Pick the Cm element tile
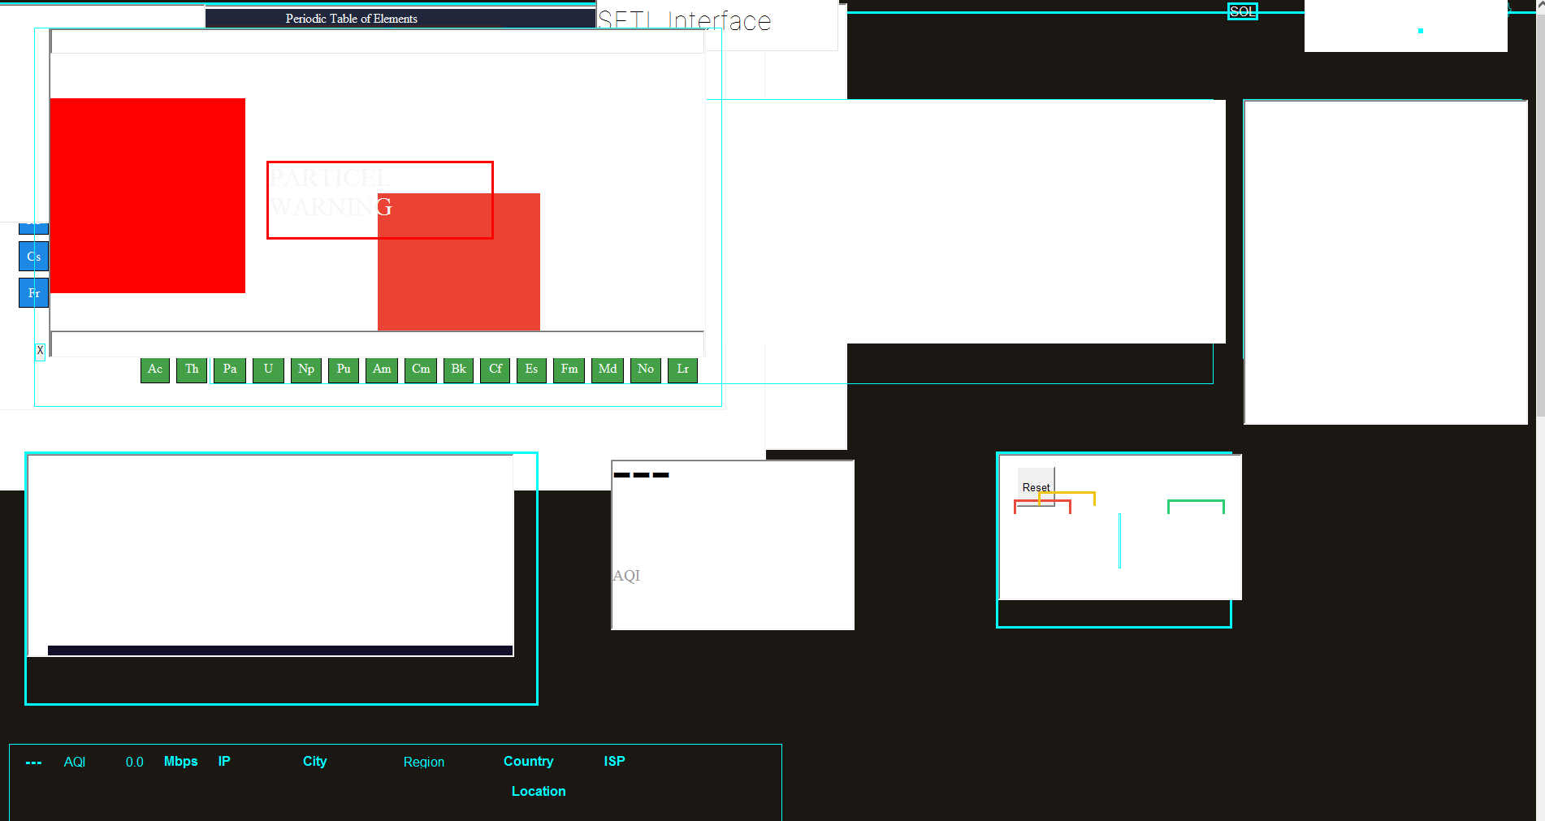 (x=421, y=369)
